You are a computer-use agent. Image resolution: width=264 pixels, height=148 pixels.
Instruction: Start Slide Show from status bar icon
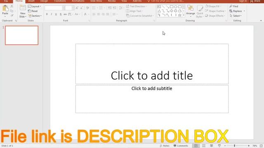[219, 146]
